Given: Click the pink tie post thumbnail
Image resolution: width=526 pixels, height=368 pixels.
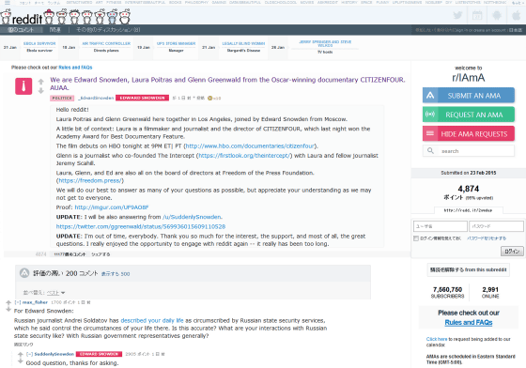Looking at the screenshot, I should pos(23,86).
